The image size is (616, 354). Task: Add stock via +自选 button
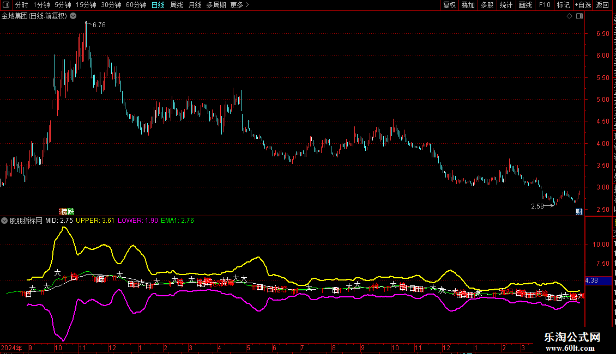click(x=583, y=5)
